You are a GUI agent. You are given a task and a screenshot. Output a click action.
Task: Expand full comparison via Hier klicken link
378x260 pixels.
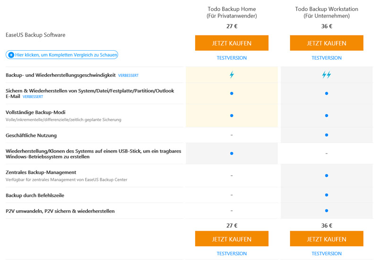tap(62, 54)
